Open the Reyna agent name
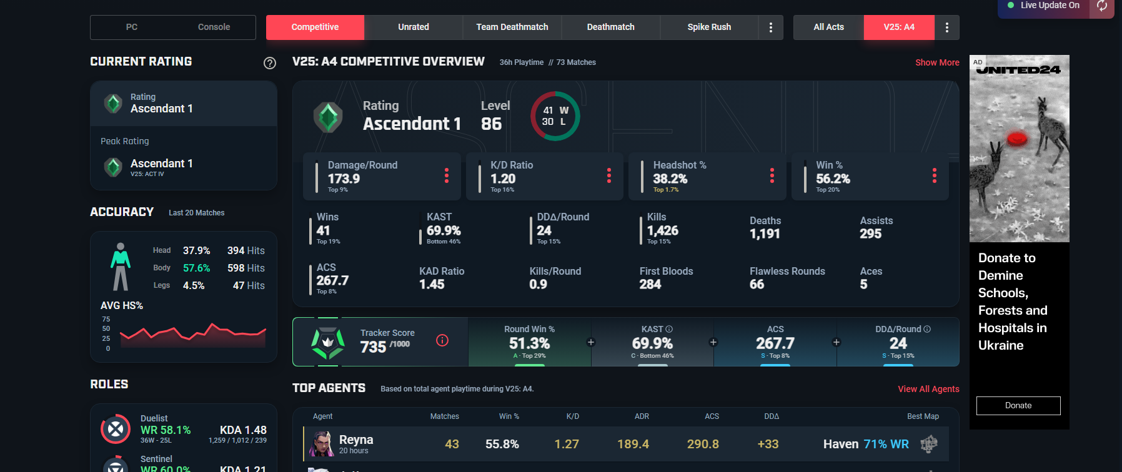Image resolution: width=1122 pixels, height=472 pixels. pos(356,440)
